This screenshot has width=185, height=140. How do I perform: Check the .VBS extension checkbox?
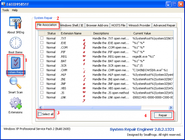pyautogui.click(x=42, y=88)
